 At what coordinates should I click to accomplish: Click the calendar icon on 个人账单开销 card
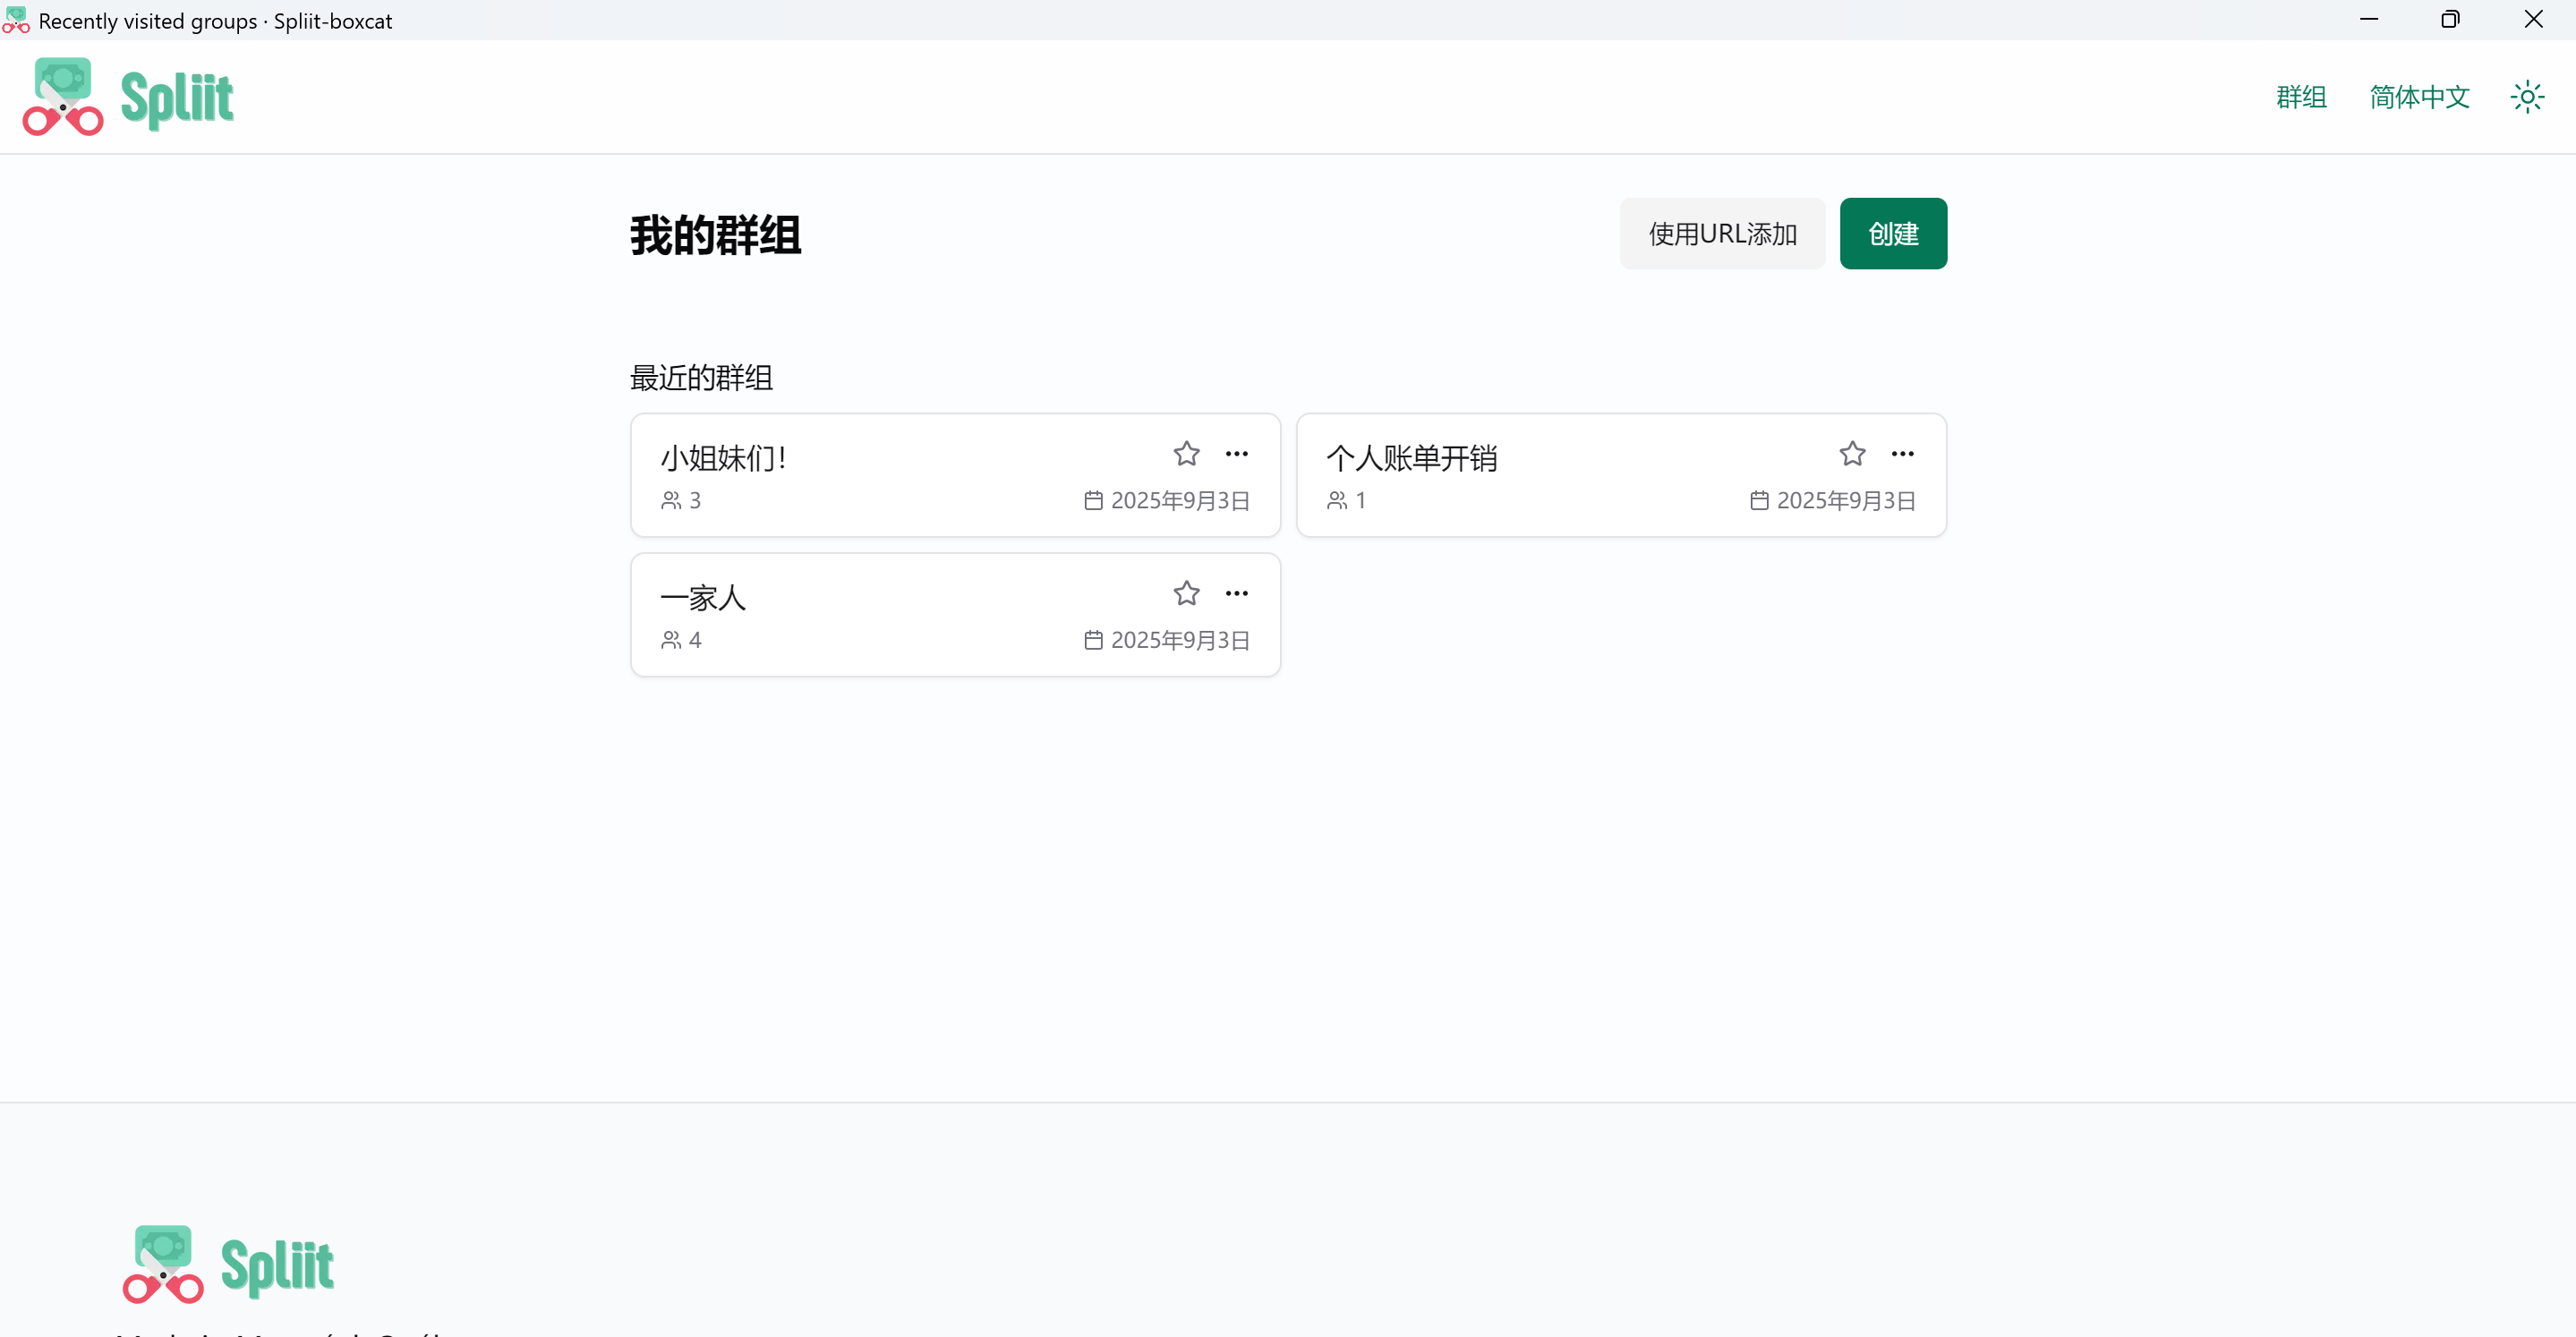tap(1759, 501)
